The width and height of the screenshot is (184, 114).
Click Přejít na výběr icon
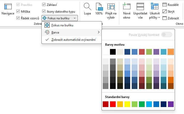point(111,7)
